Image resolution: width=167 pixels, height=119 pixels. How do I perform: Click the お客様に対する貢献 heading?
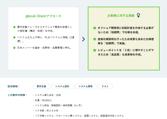(x=121, y=15)
